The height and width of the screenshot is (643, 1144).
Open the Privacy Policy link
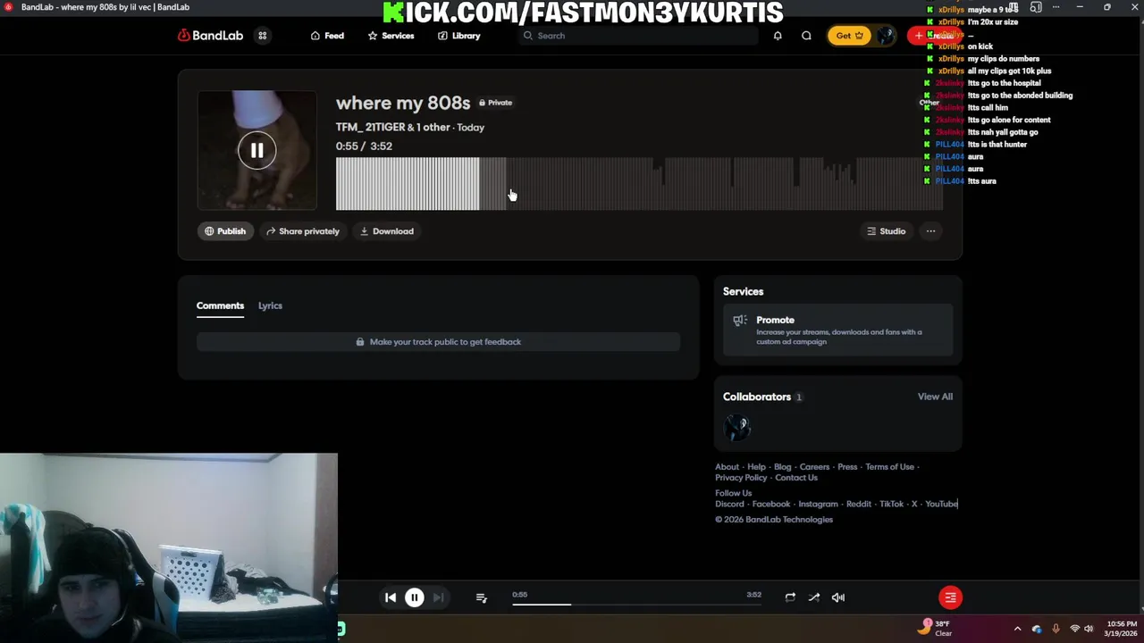(741, 478)
